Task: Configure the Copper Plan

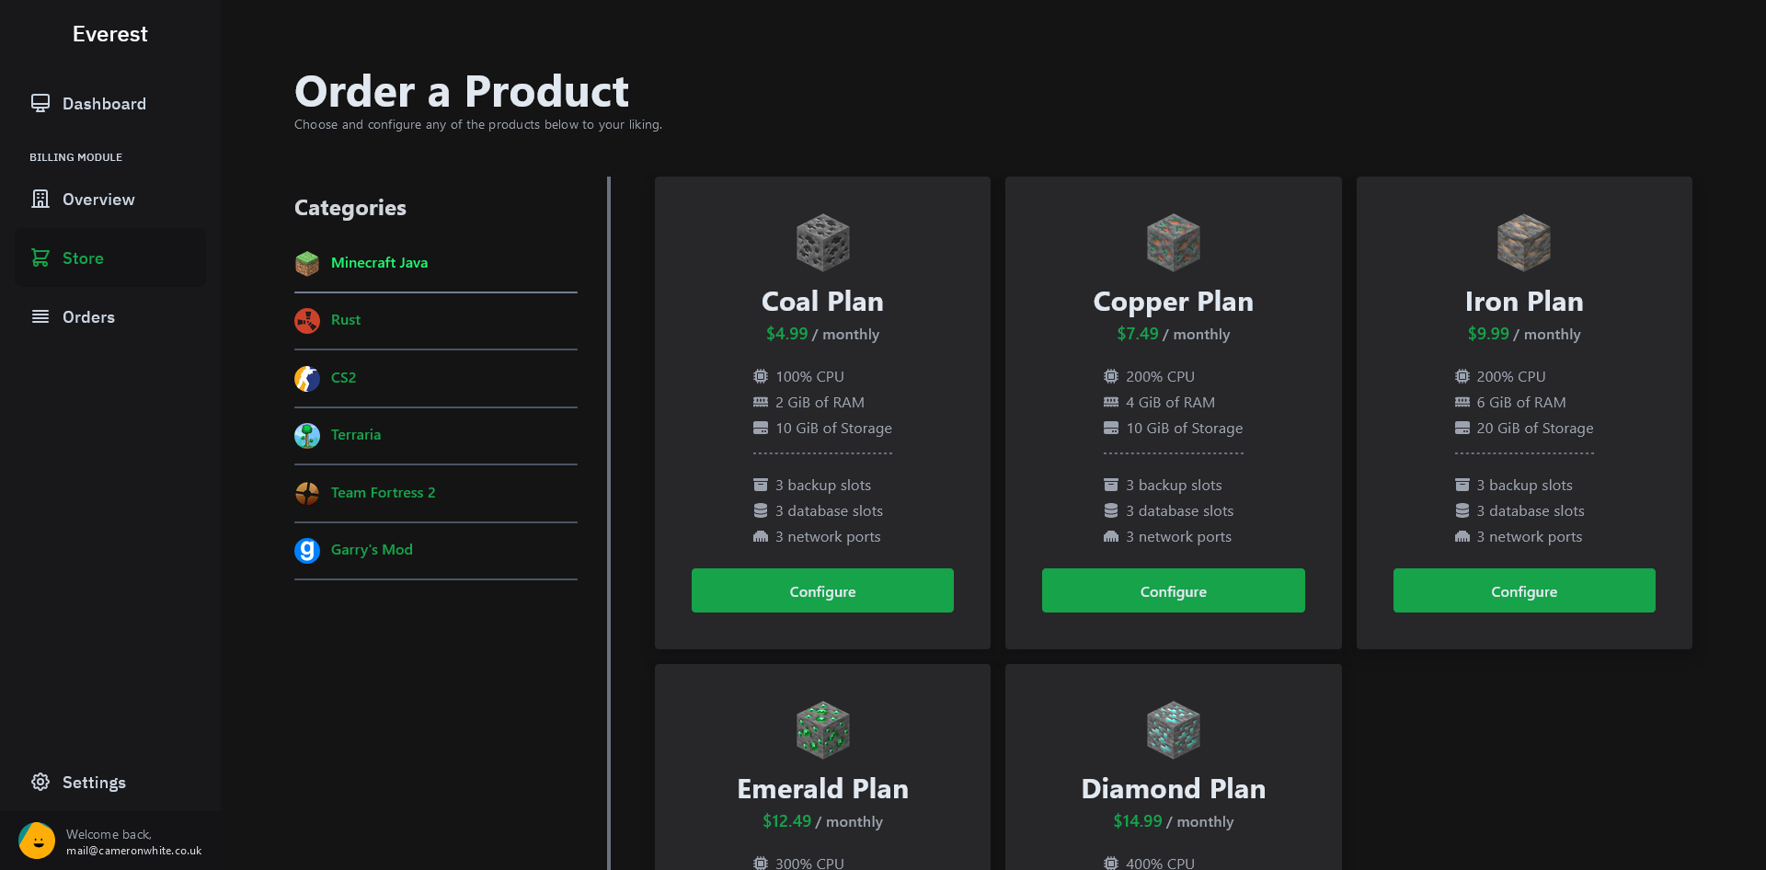Action: pos(1174,590)
